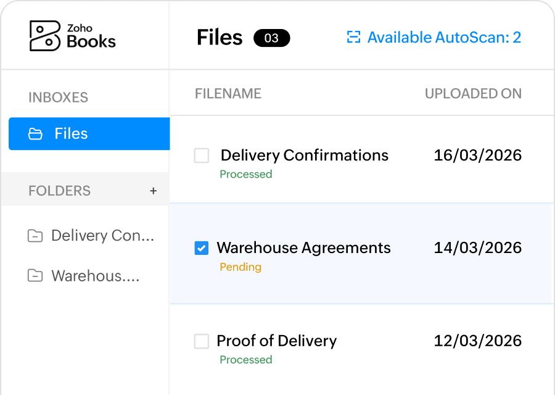Click the Processed status under Delivery Confirmations
Image resolution: width=555 pixels, height=395 pixels.
click(x=246, y=174)
